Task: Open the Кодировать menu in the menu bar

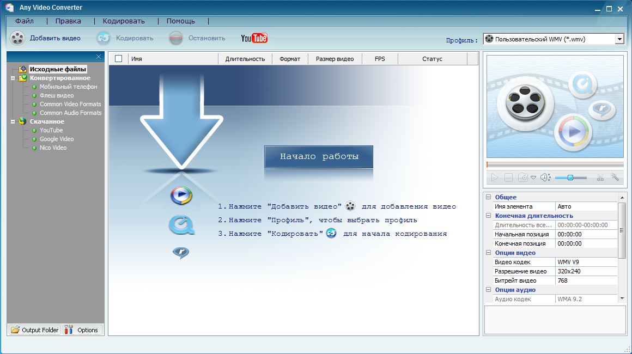Action: click(124, 21)
